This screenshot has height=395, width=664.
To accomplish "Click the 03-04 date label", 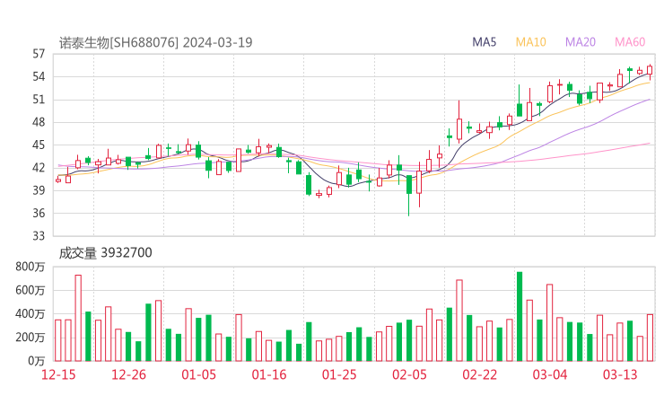I will 550,374.
